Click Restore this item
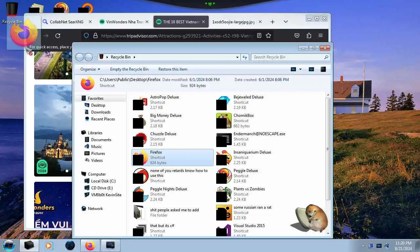420x252 pixels. click(173, 69)
